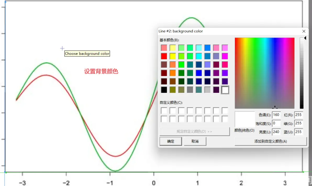Select the pure yellow basic color swatch

(173, 56)
